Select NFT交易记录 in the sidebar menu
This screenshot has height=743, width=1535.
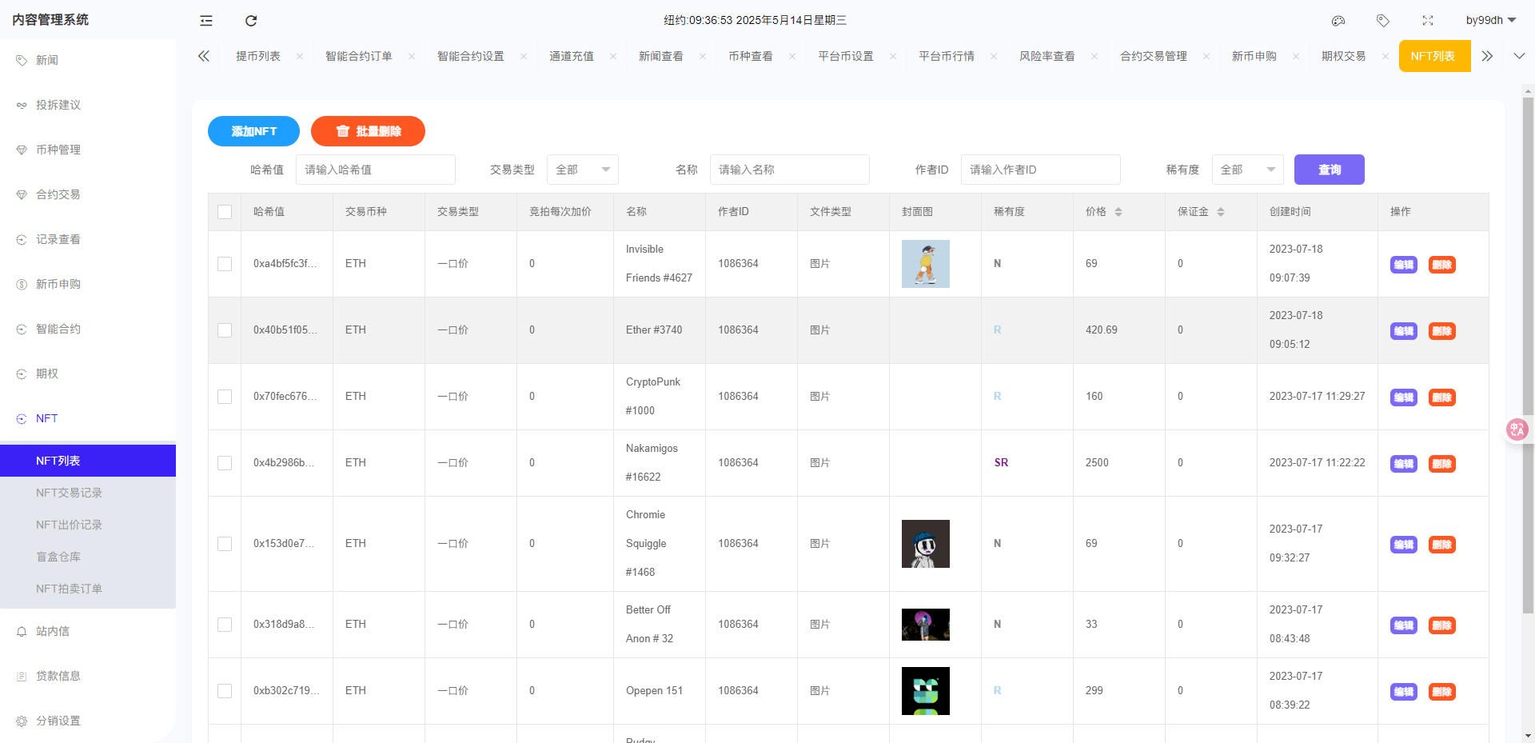click(69, 493)
